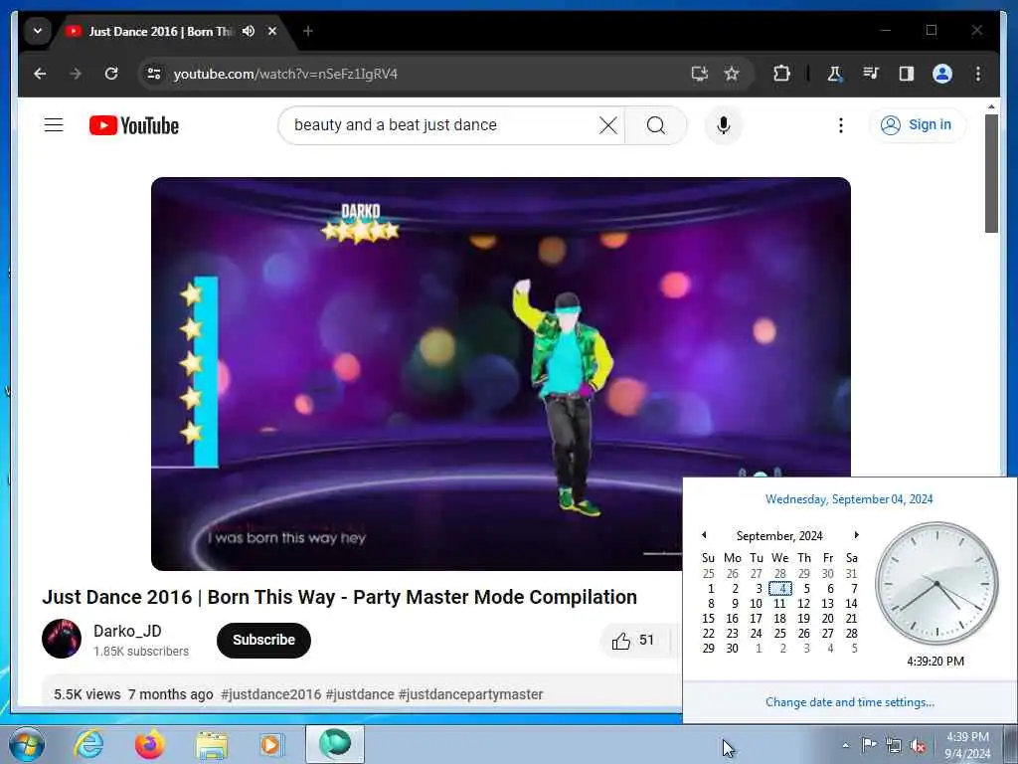Toggle the browser side panel
The width and height of the screenshot is (1018, 764).
click(x=907, y=74)
